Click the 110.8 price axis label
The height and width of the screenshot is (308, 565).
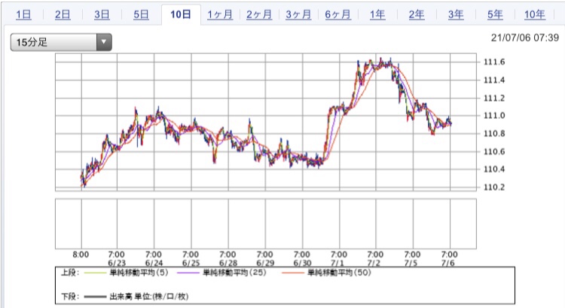point(494,134)
